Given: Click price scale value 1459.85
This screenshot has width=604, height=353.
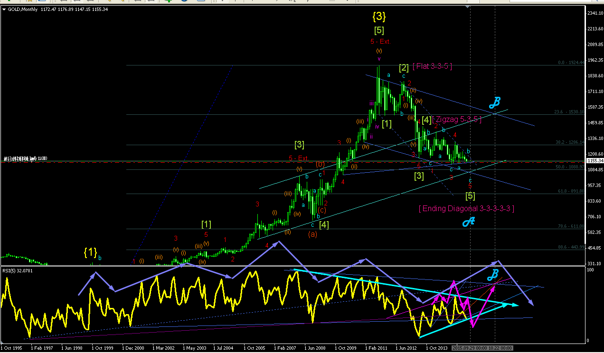Looking at the screenshot, I should coord(595,123).
